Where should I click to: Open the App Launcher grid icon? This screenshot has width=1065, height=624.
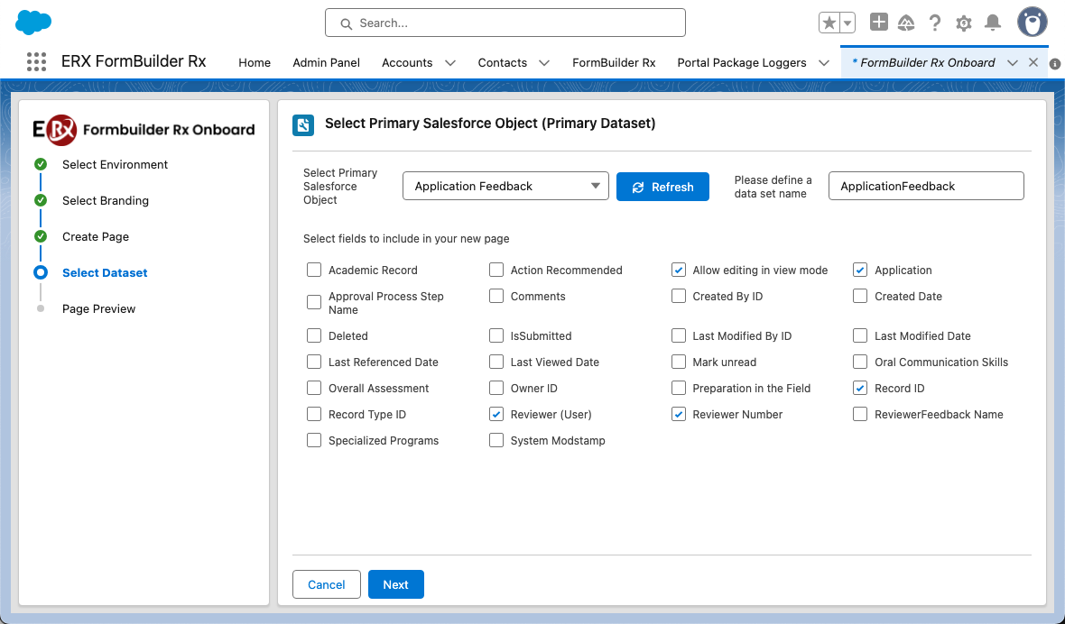36,62
